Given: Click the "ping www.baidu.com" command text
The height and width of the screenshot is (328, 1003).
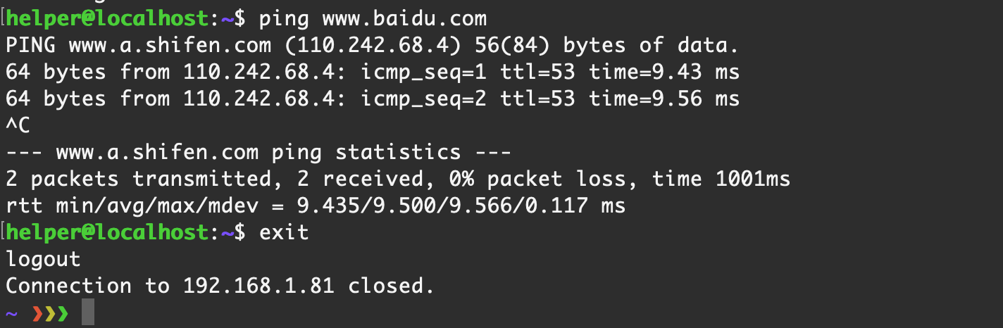Looking at the screenshot, I should [x=373, y=19].
